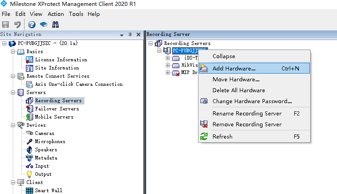Click the Undo arrow toolbar icon
Screen dimensions: 337x194
coord(17,25)
